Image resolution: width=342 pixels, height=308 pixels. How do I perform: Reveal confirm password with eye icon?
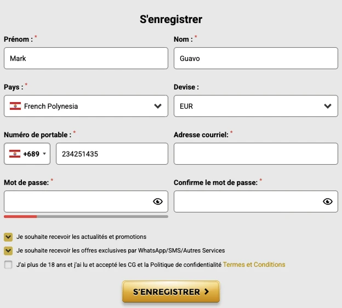[328, 201]
